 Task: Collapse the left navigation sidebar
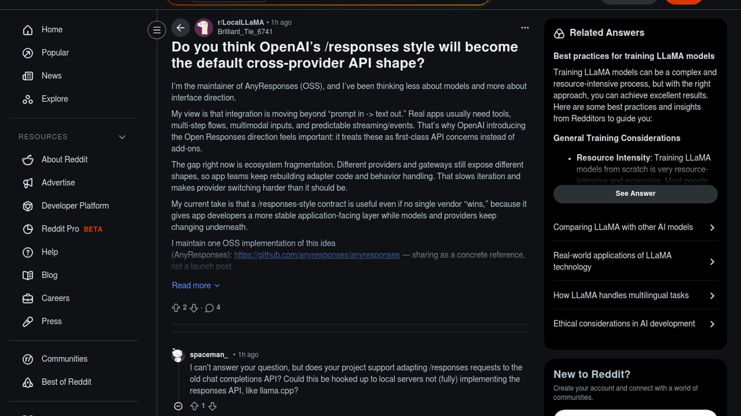click(x=157, y=30)
